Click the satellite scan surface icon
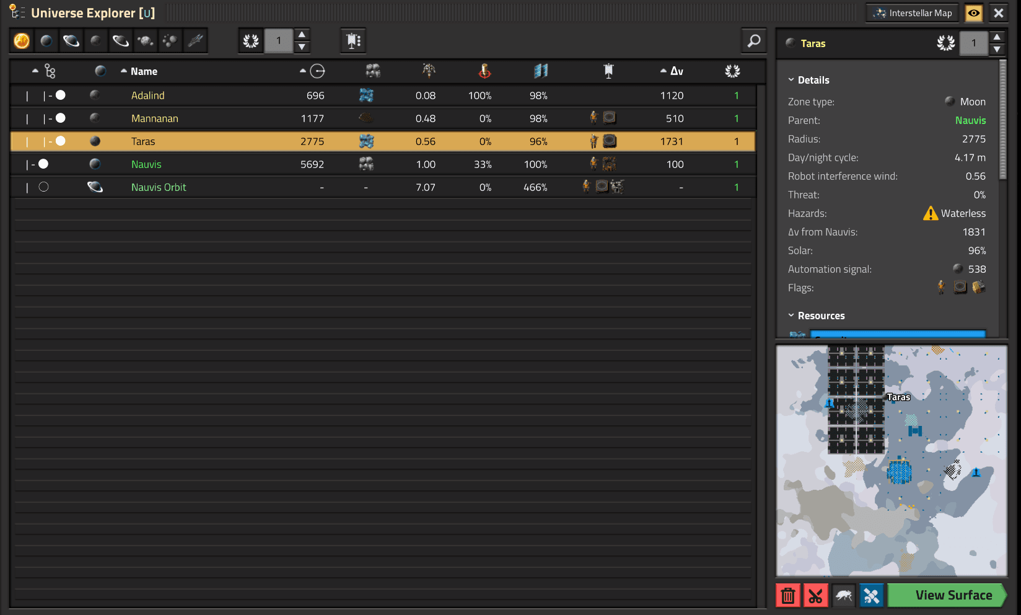Image resolution: width=1021 pixels, height=615 pixels. [x=871, y=596]
